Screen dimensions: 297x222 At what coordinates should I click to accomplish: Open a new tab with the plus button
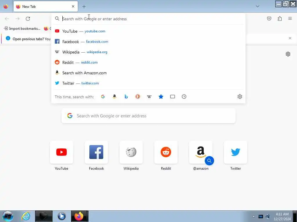84,7
